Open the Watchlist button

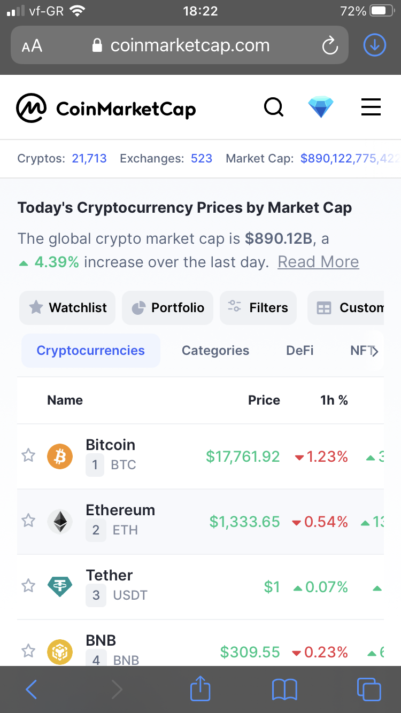coord(67,308)
